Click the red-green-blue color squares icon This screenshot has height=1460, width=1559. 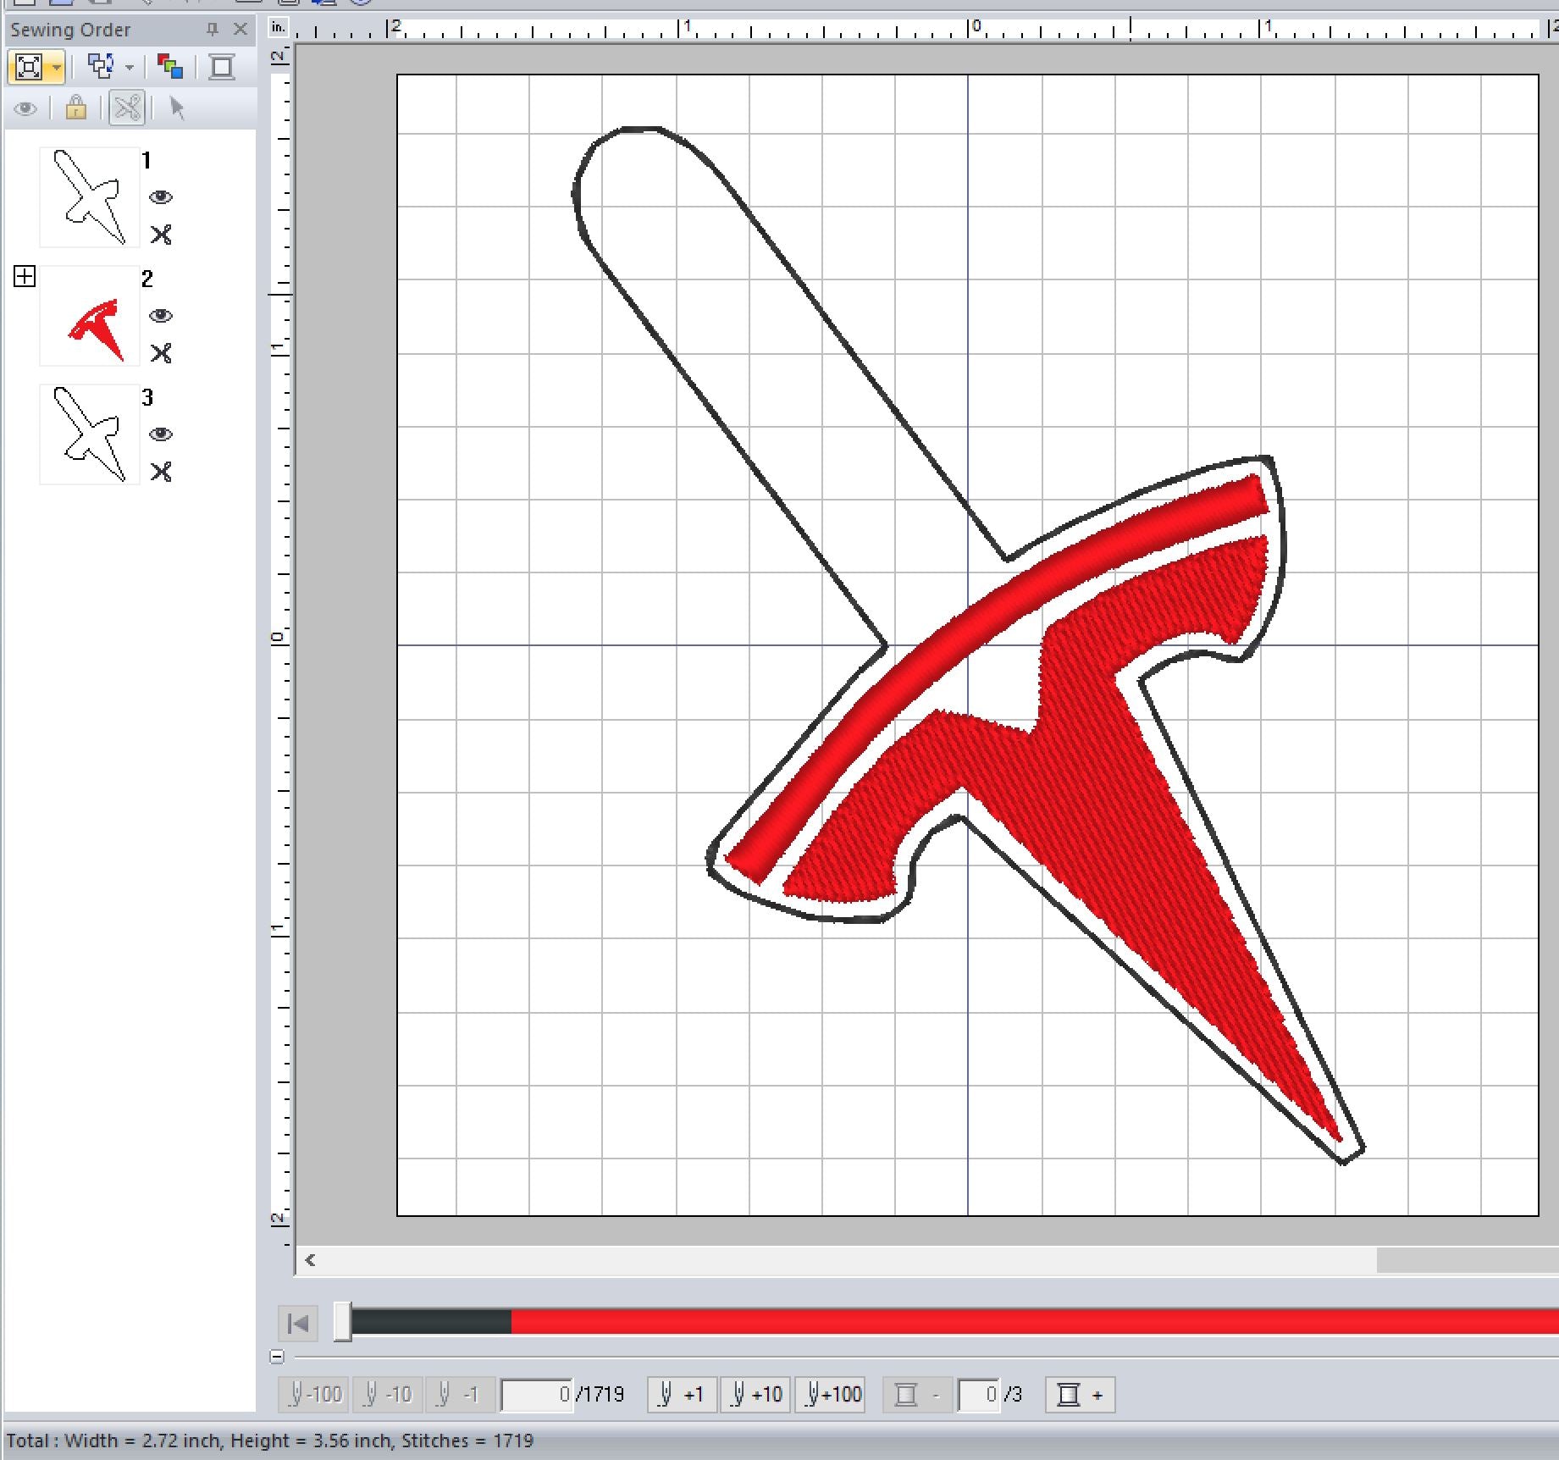[170, 66]
